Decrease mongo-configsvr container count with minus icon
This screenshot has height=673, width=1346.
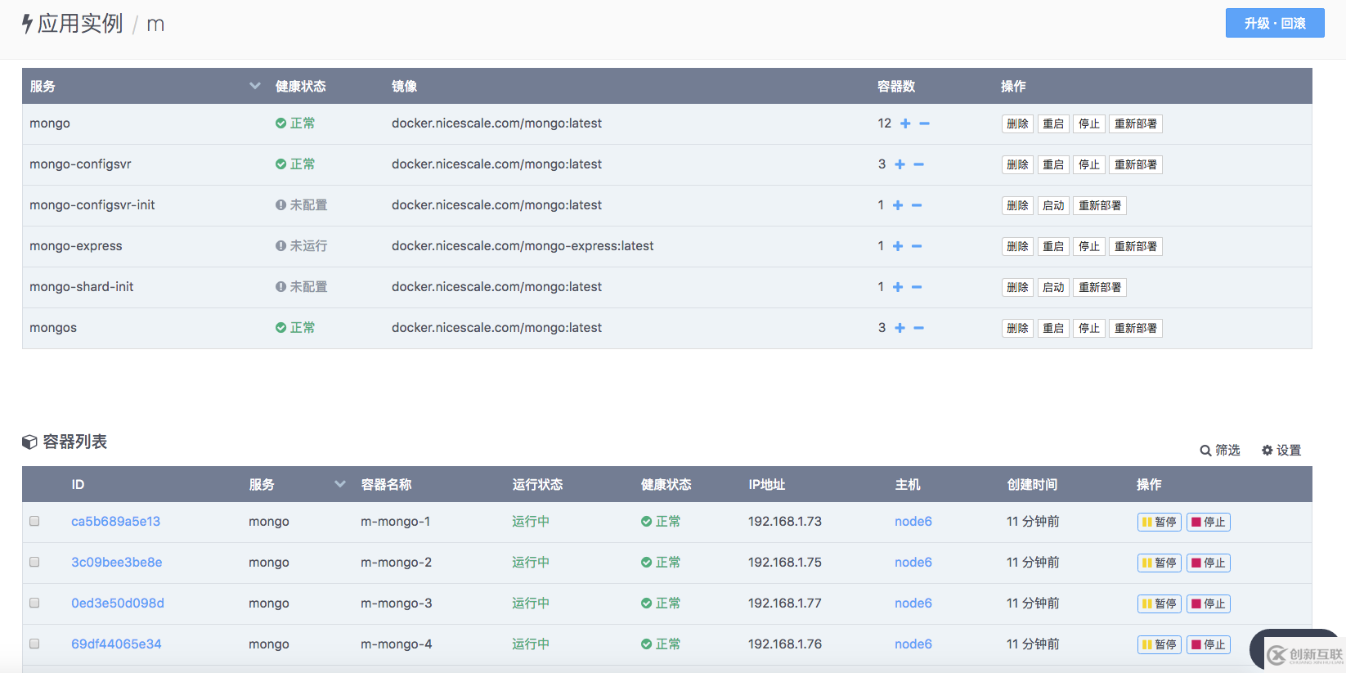pyautogui.click(x=919, y=164)
